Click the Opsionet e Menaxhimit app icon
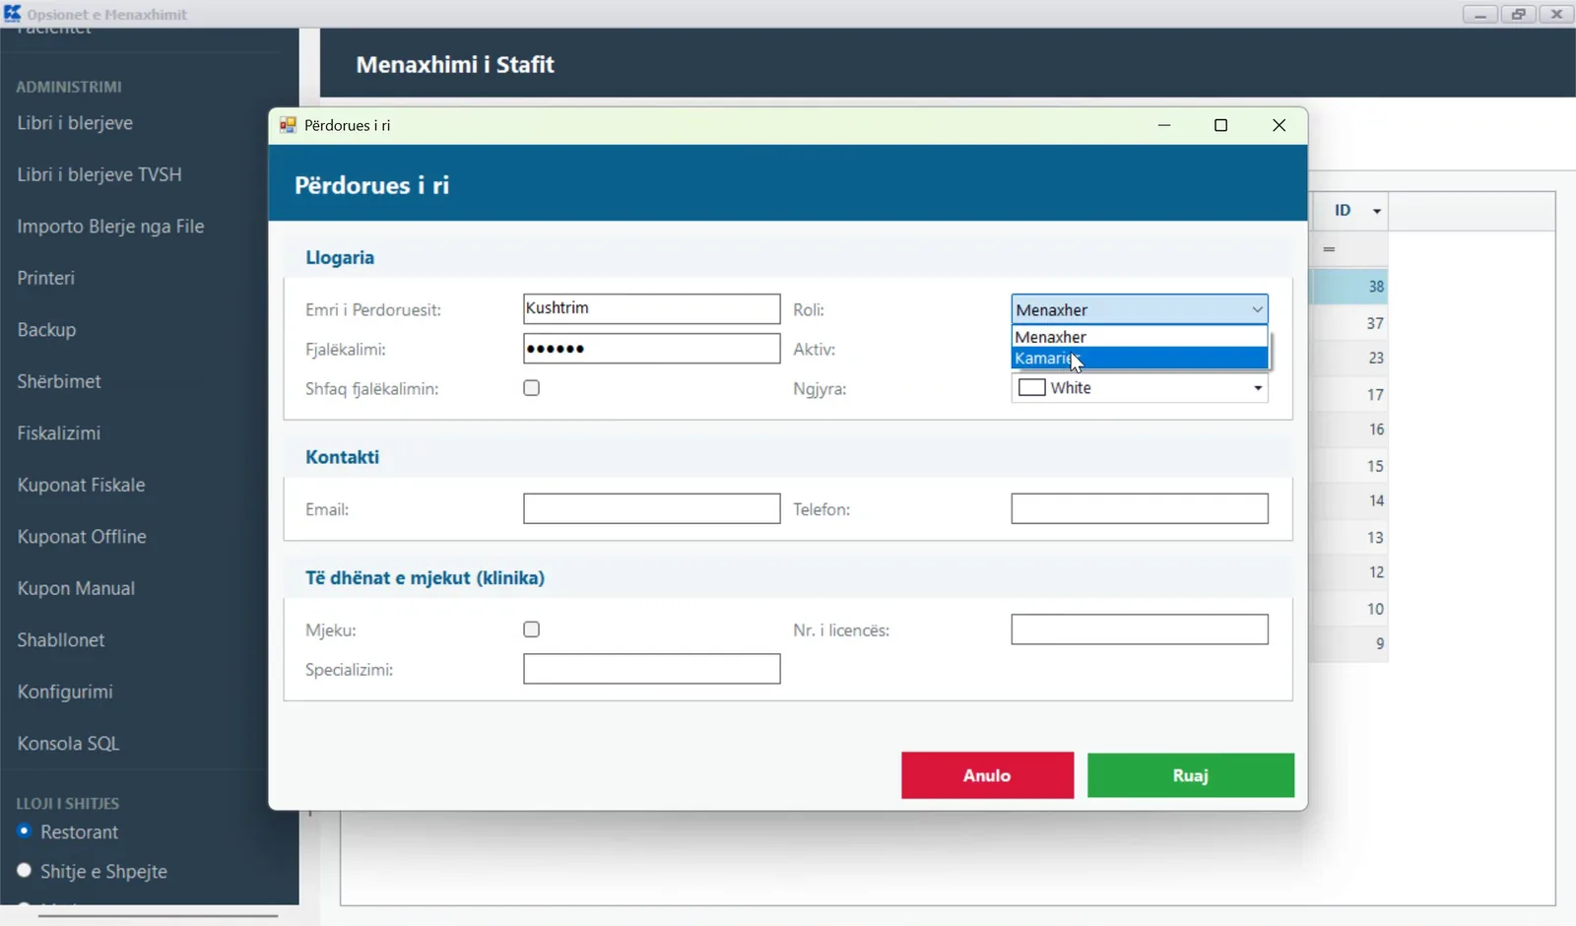 [x=12, y=14]
